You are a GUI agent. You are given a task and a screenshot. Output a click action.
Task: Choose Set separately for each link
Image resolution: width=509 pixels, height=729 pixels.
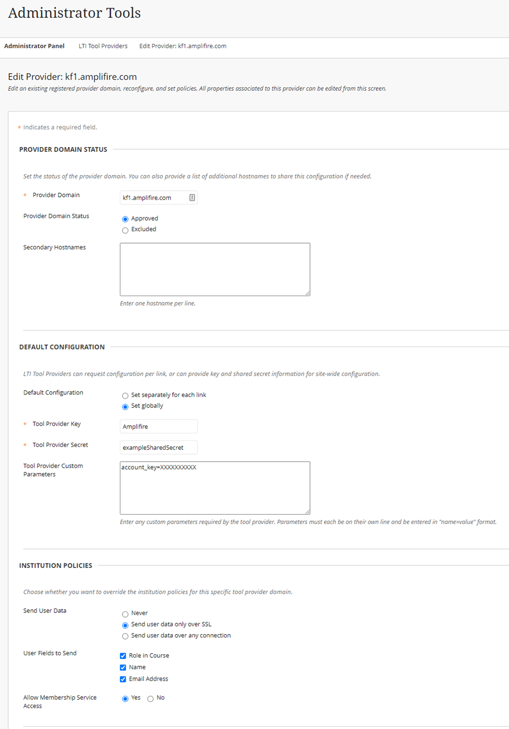[x=125, y=395]
